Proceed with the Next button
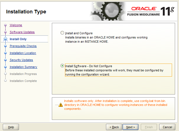This screenshot has width=179, height=131. pyautogui.click(x=130, y=127)
